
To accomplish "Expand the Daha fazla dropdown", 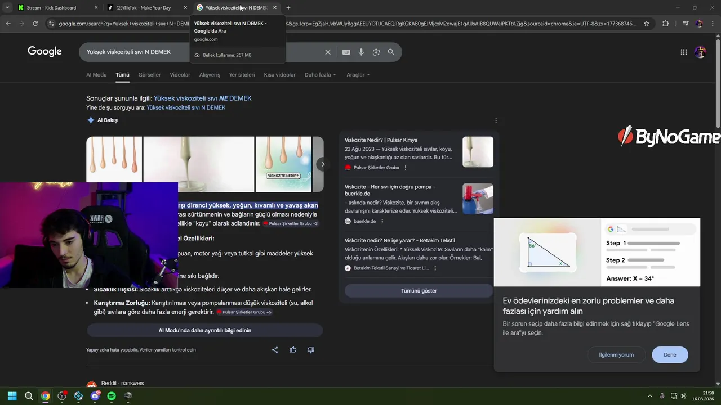I will pyautogui.click(x=320, y=75).
